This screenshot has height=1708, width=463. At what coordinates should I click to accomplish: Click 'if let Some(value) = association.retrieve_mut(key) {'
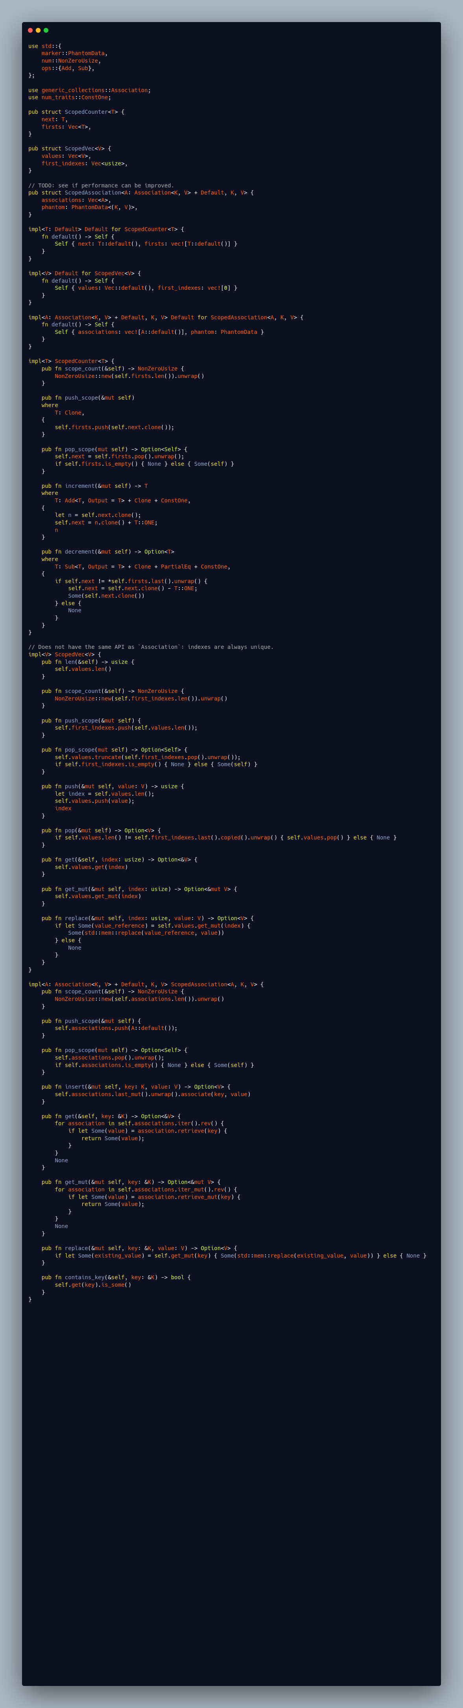(154, 1197)
